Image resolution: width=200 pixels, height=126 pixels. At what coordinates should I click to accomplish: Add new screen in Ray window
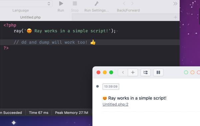coord(133,73)
